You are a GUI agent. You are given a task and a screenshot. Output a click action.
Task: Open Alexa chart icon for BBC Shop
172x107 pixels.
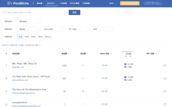tap(106, 65)
